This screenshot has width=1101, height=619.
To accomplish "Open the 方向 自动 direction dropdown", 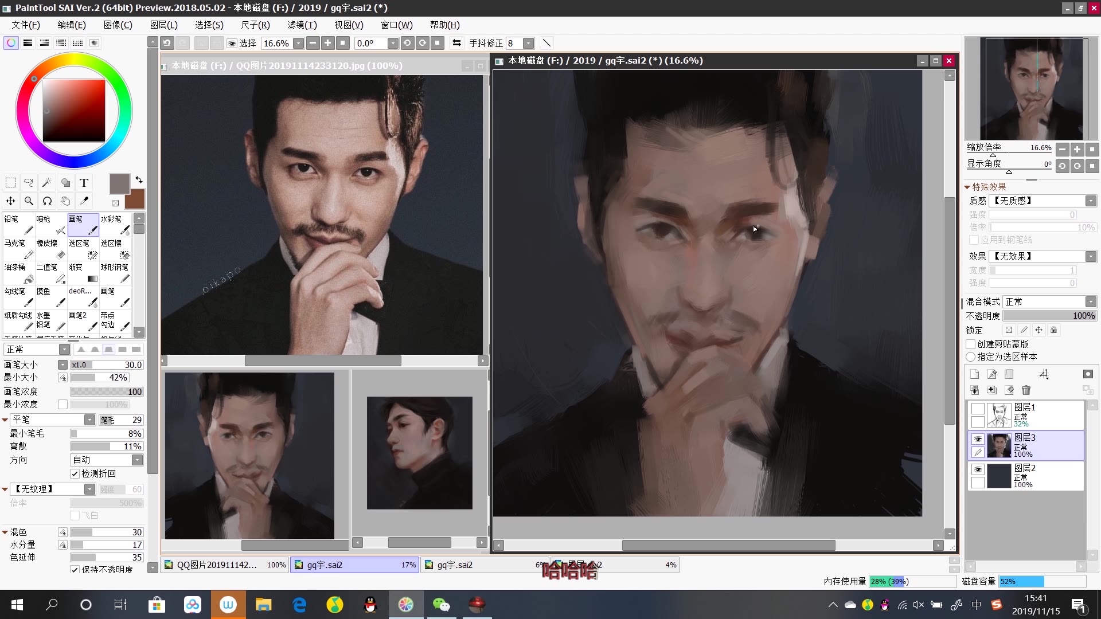I will tap(137, 460).
